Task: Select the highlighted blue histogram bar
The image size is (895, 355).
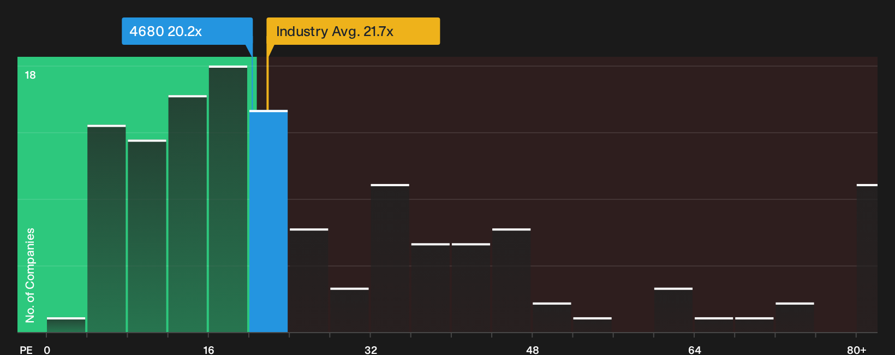Action: click(268, 221)
